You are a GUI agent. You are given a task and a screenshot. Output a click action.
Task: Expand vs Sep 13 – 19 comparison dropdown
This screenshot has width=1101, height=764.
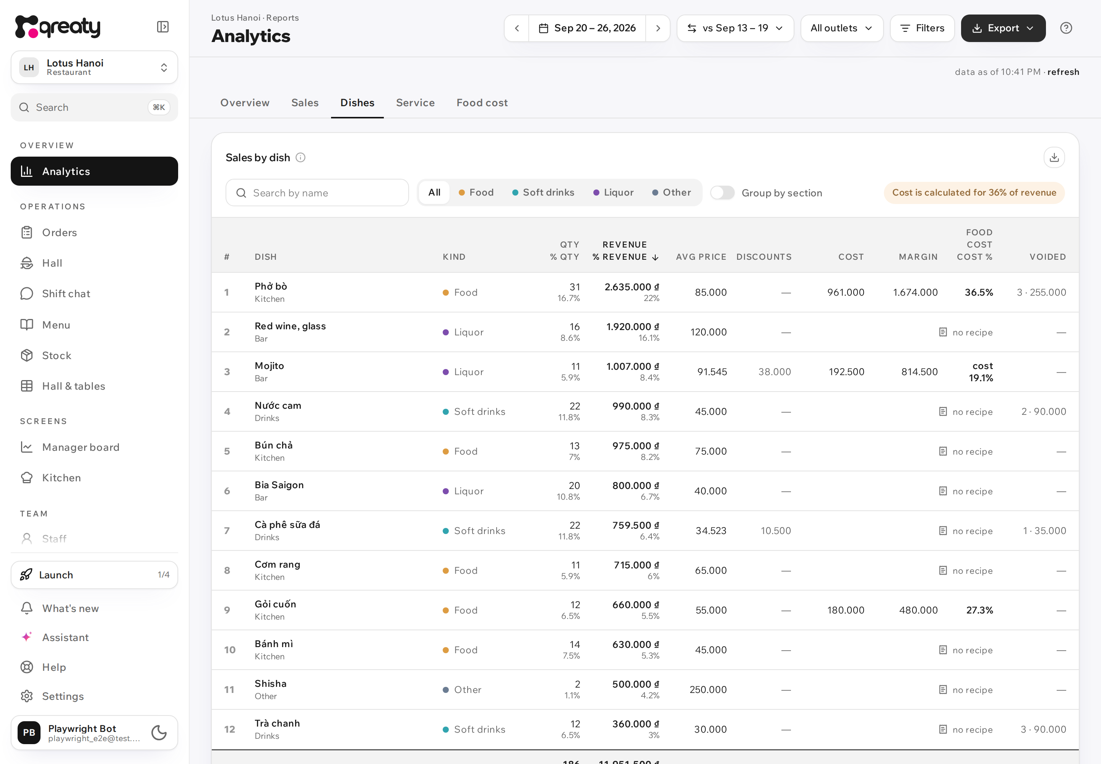pos(735,28)
